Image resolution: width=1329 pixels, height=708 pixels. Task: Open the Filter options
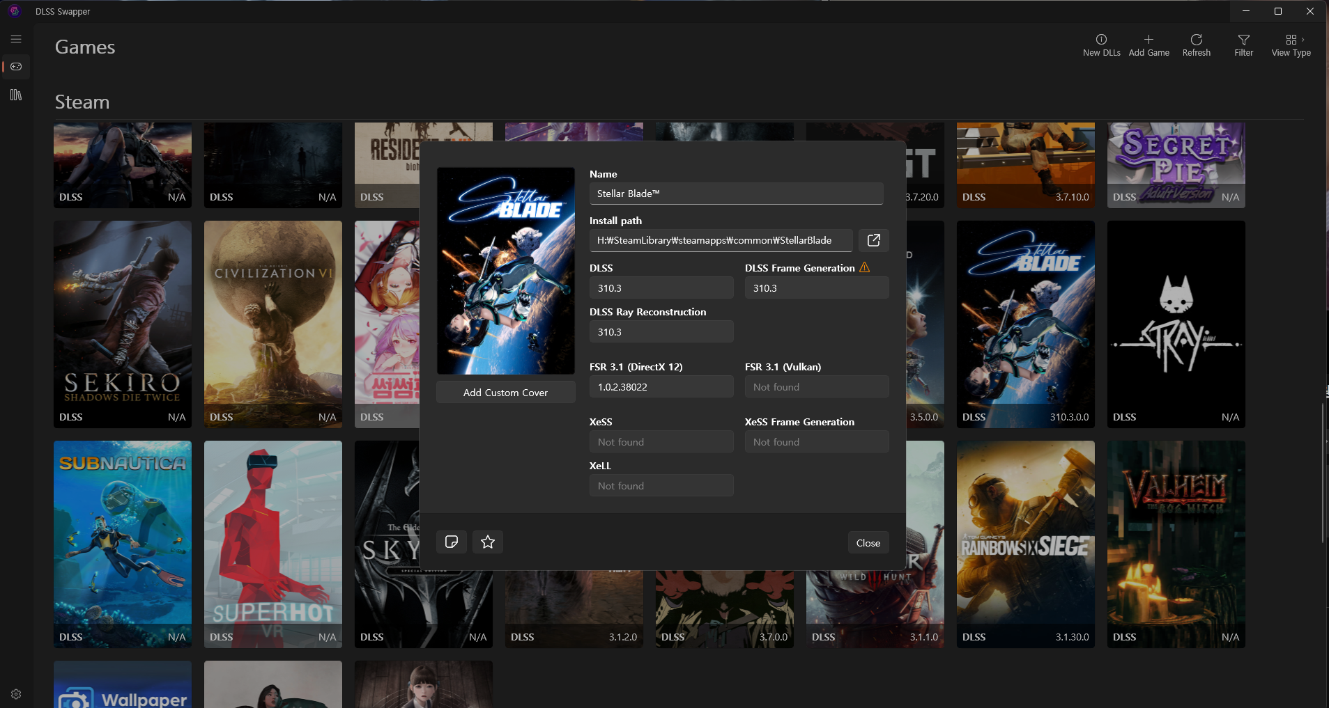(1243, 45)
